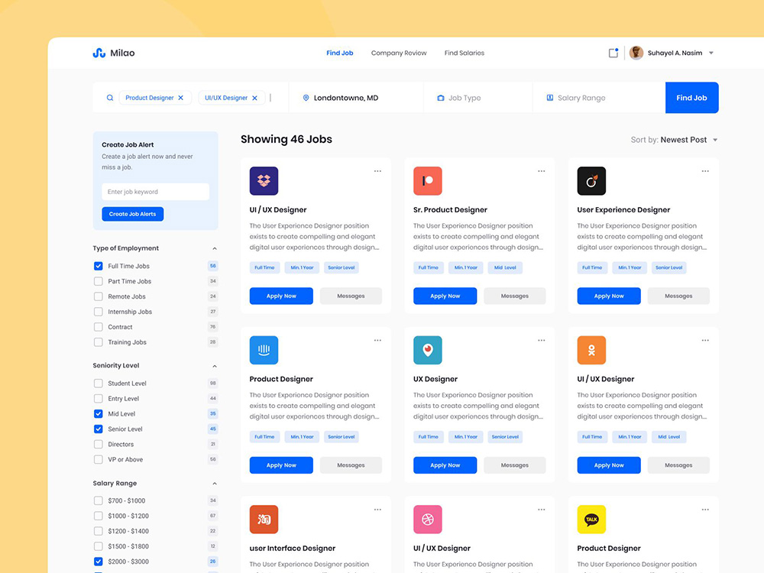
Task: Remove the UI/UX Designer search tag
Action: (x=255, y=98)
